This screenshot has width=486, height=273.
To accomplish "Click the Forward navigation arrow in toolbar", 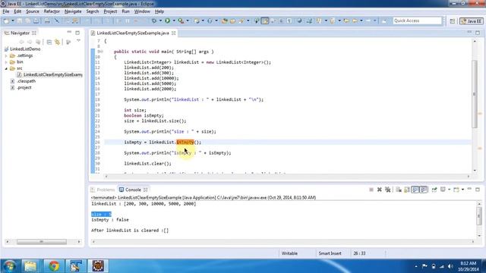I will coord(368,20).
